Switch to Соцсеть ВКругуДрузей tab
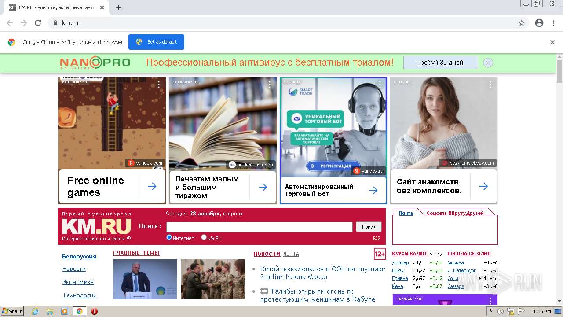This screenshot has height=317, width=563. point(455,213)
